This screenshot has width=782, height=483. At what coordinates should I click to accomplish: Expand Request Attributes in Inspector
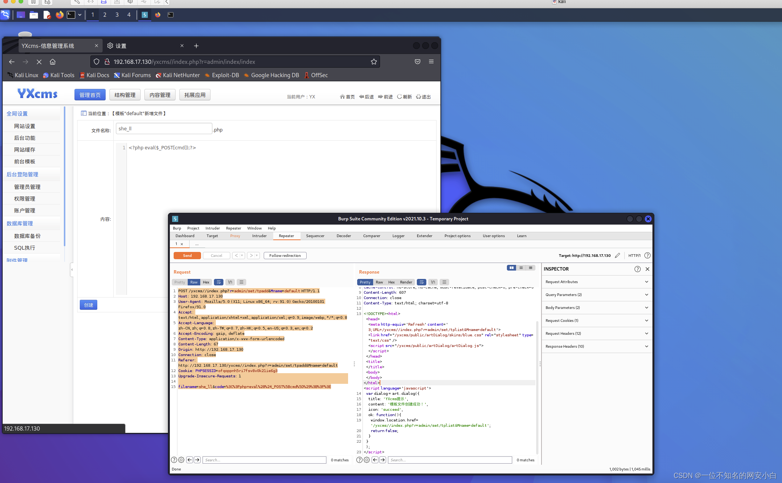point(597,282)
